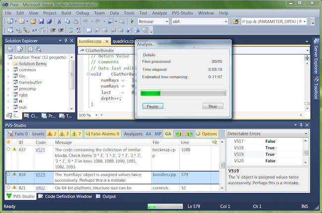Click the find combo box with PARAMETER_DPDU
Screen dimensions: 322x213
274,21
